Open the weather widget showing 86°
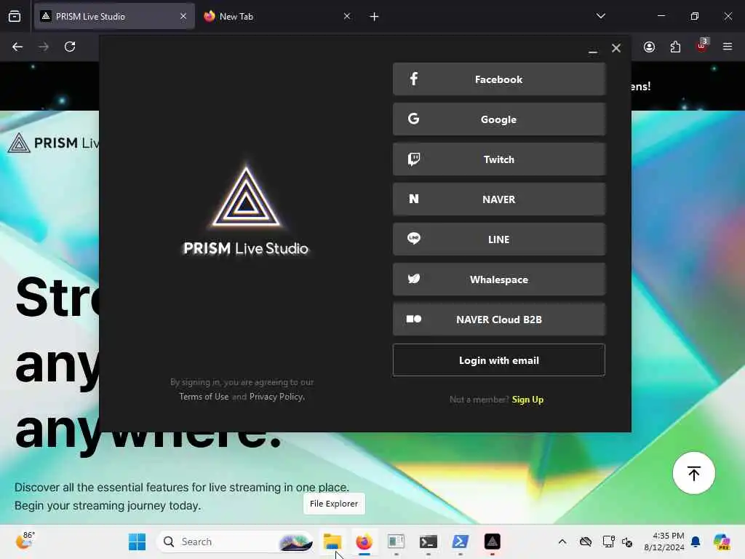 24,541
